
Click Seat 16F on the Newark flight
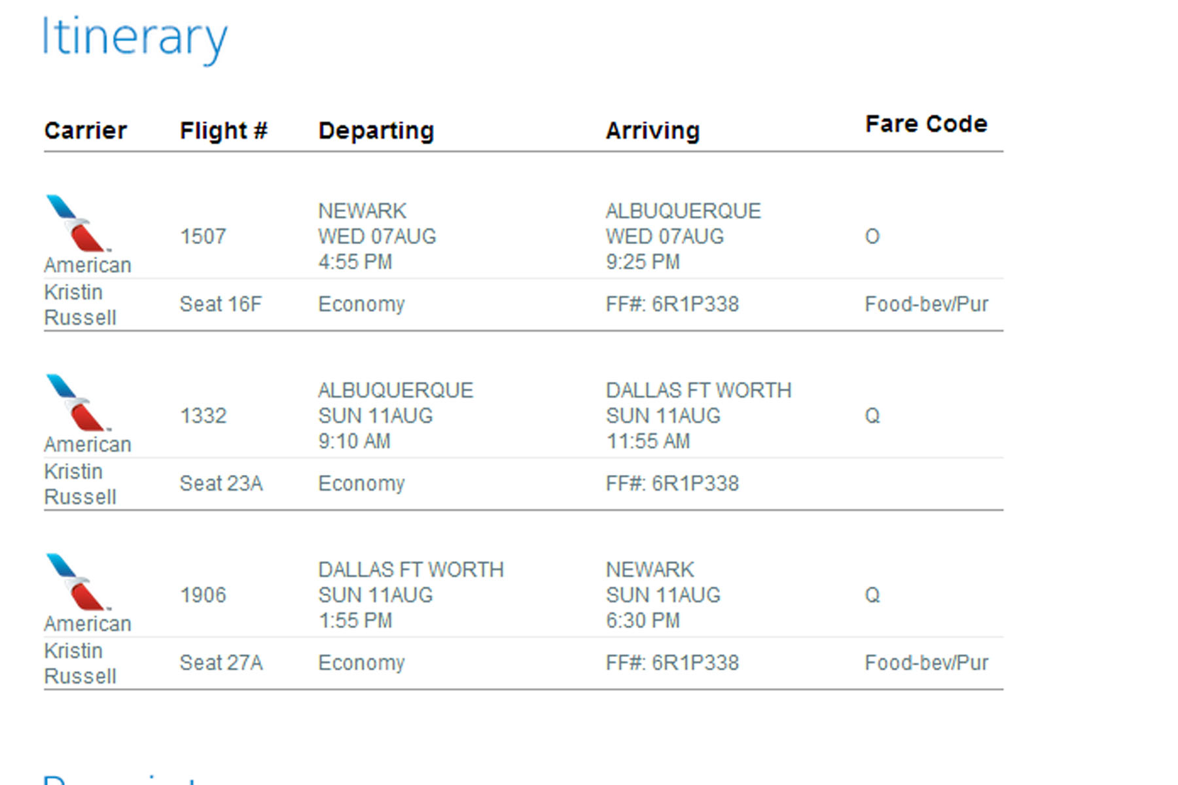pos(221,304)
